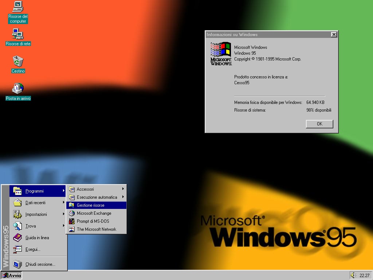Open Risorse del computer on the desktop
The width and height of the screenshot is (373, 280).
(17, 7)
